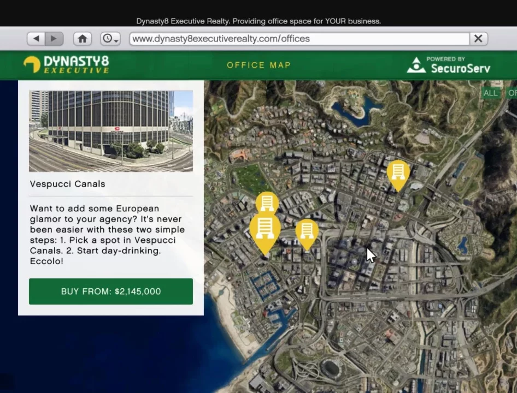The image size is (517, 393).
Task: Click the 'Dynasty8 Executive Realty. Providing office space' tagline
Action: click(x=258, y=21)
